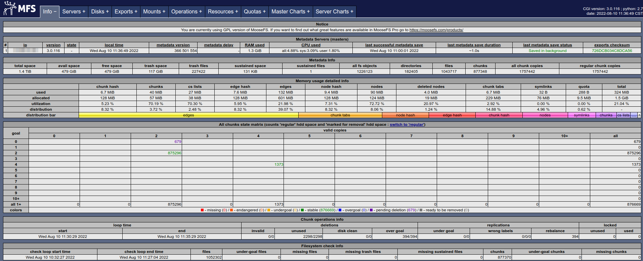Click the green "Saved in background" status
Screen dimensions: 643x261
point(548,51)
